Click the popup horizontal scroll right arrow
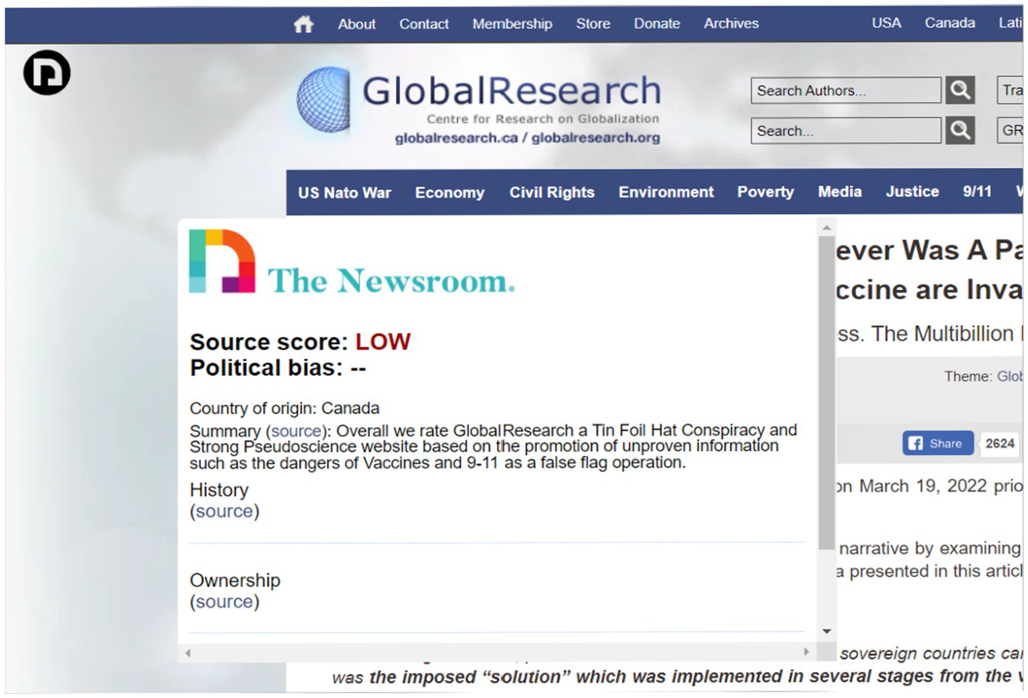 pyautogui.click(x=806, y=652)
